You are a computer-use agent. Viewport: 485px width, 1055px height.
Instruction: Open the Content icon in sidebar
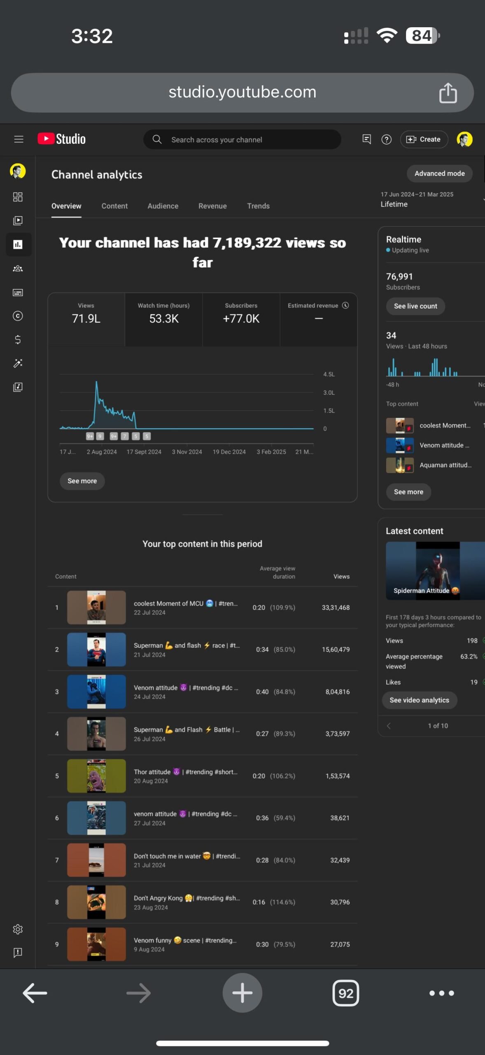click(x=18, y=220)
